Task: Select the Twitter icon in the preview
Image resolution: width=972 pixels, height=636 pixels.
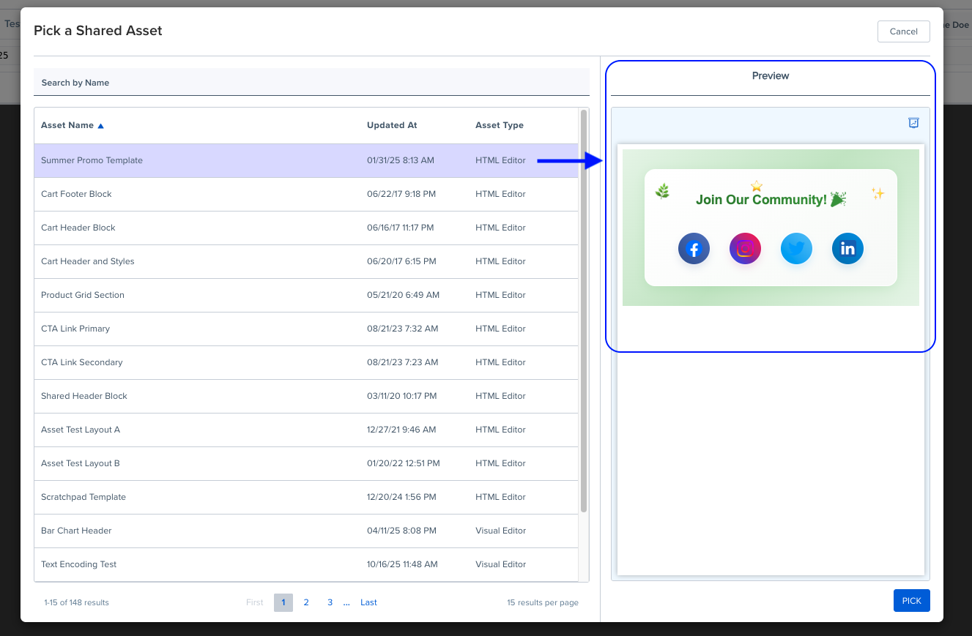Action: pyautogui.click(x=796, y=248)
